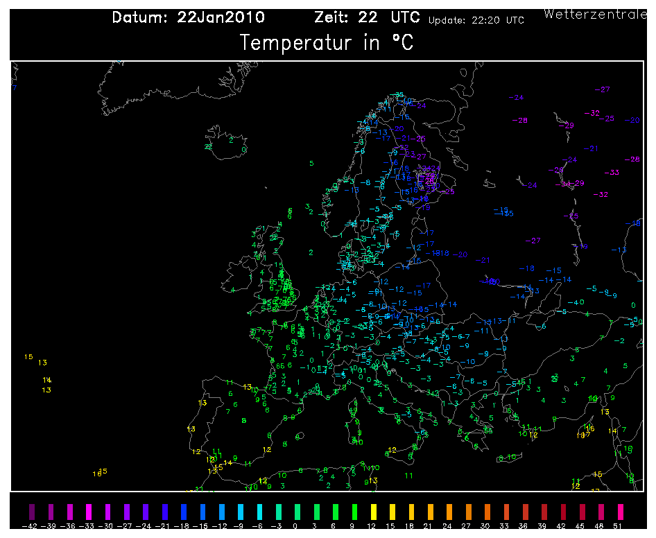The width and height of the screenshot is (656, 538).
Task: Click the -6 legend swatch
Action: pos(259,513)
